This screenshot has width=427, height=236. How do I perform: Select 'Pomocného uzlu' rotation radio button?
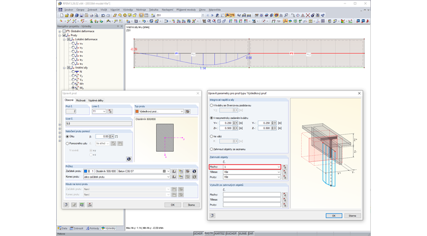click(x=67, y=143)
